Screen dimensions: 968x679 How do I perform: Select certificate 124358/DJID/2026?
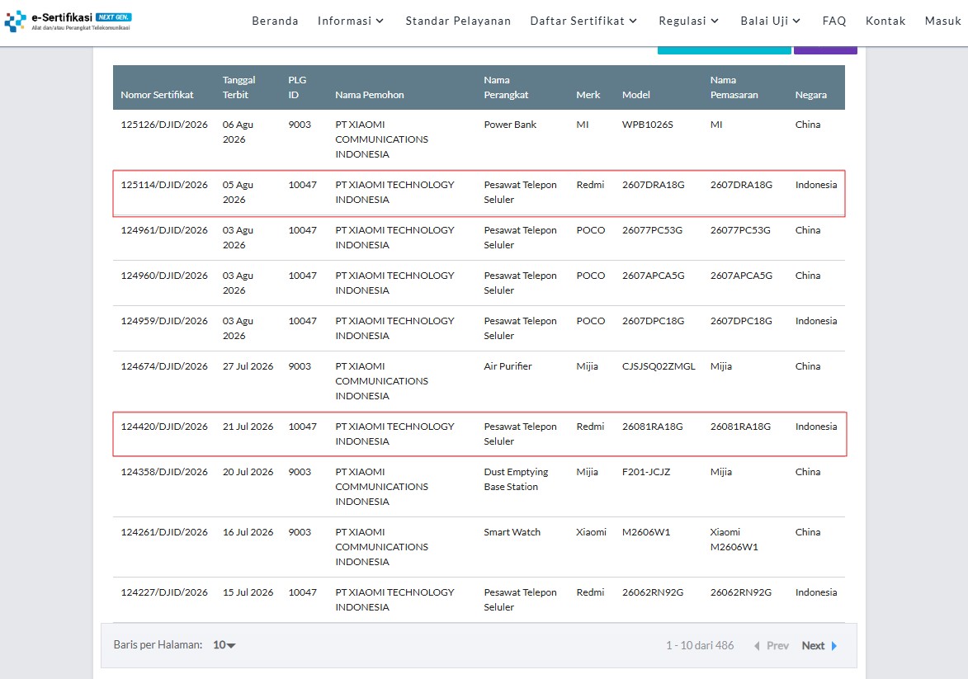[x=164, y=472]
